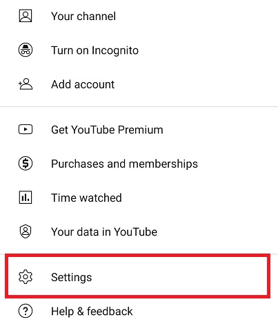Click the dollar sign purchases icon

click(x=26, y=164)
